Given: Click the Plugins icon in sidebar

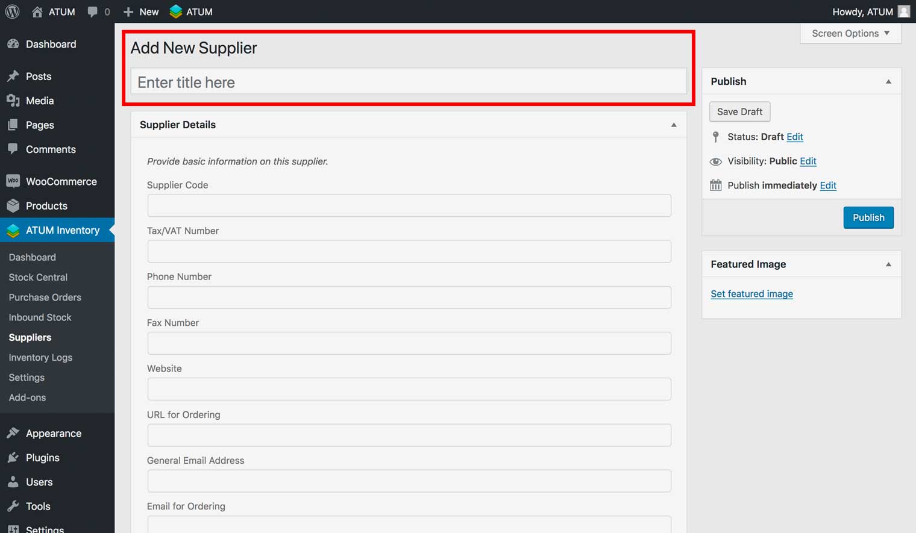Looking at the screenshot, I should pyautogui.click(x=13, y=458).
